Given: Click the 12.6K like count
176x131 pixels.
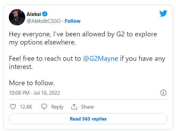Looking at the screenshot, I should pos(26,107).
